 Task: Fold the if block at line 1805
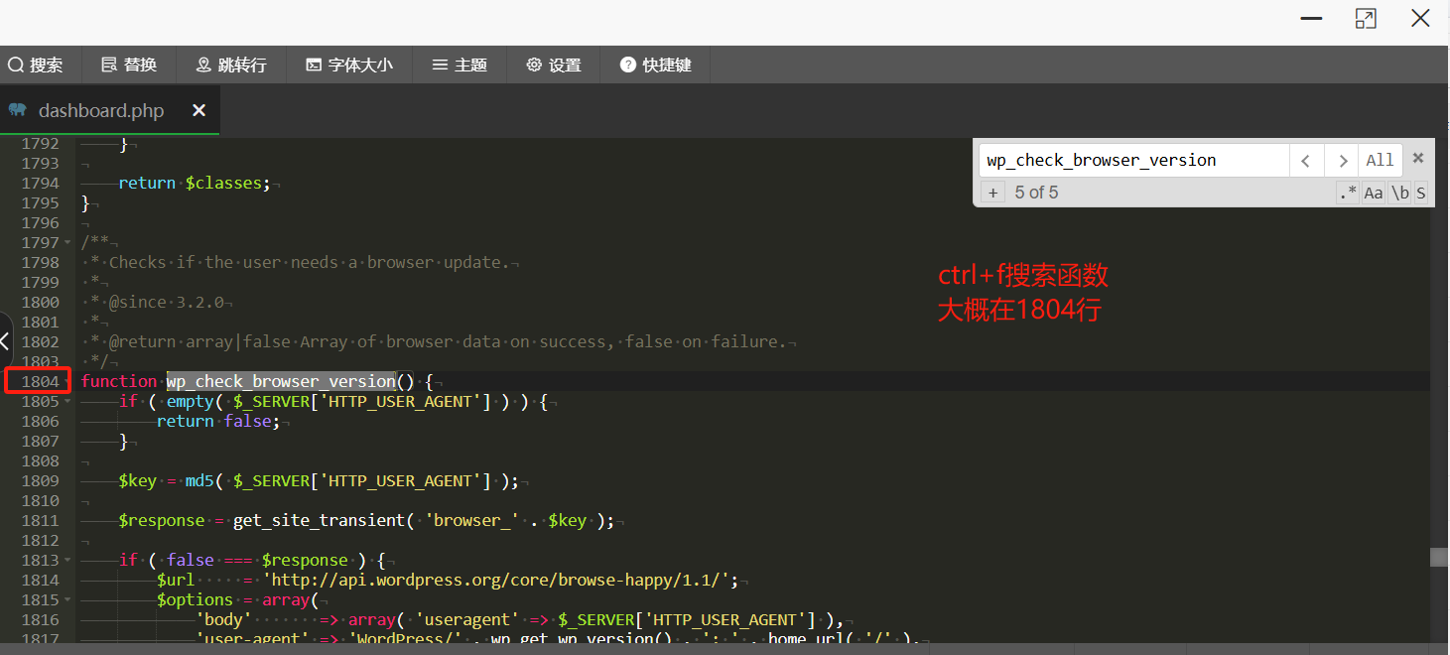coord(67,401)
